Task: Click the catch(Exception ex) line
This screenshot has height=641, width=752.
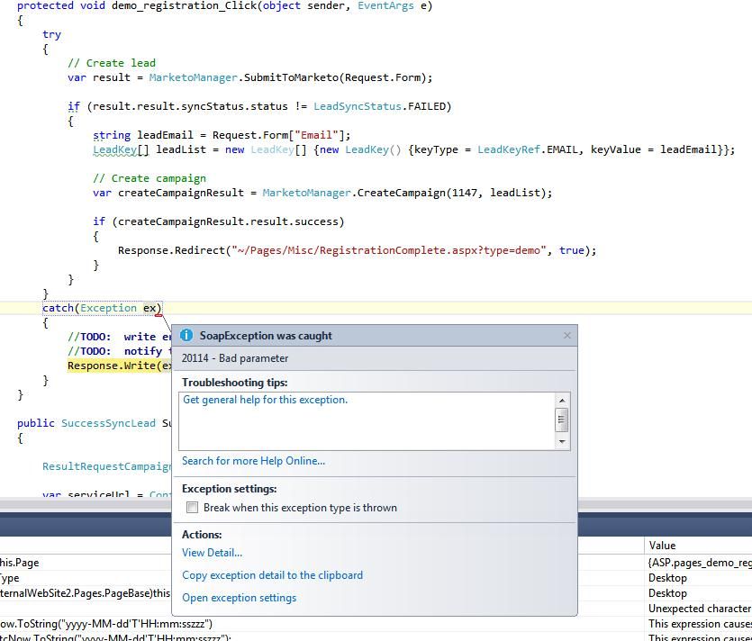Action: coord(102,308)
